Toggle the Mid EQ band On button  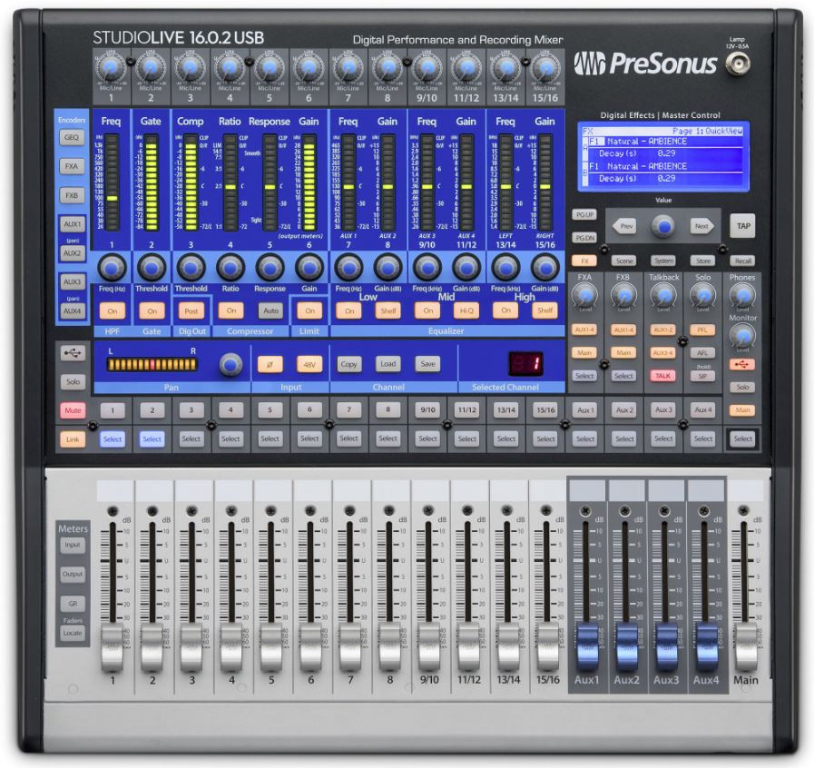427,310
